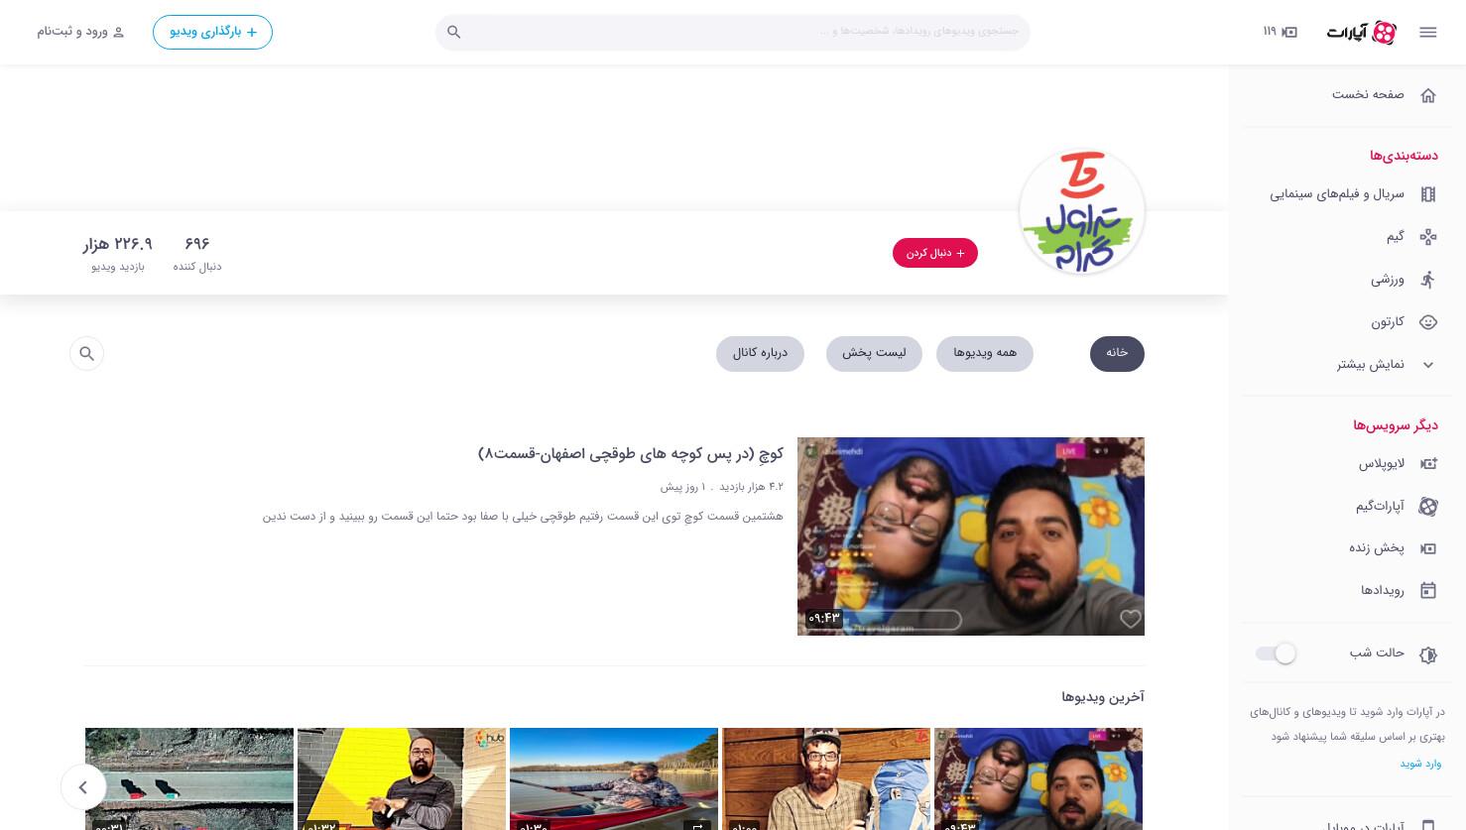This screenshot has height=830, width=1466.
Task: Open the ورزشی sports category
Action: pyautogui.click(x=1404, y=280)
